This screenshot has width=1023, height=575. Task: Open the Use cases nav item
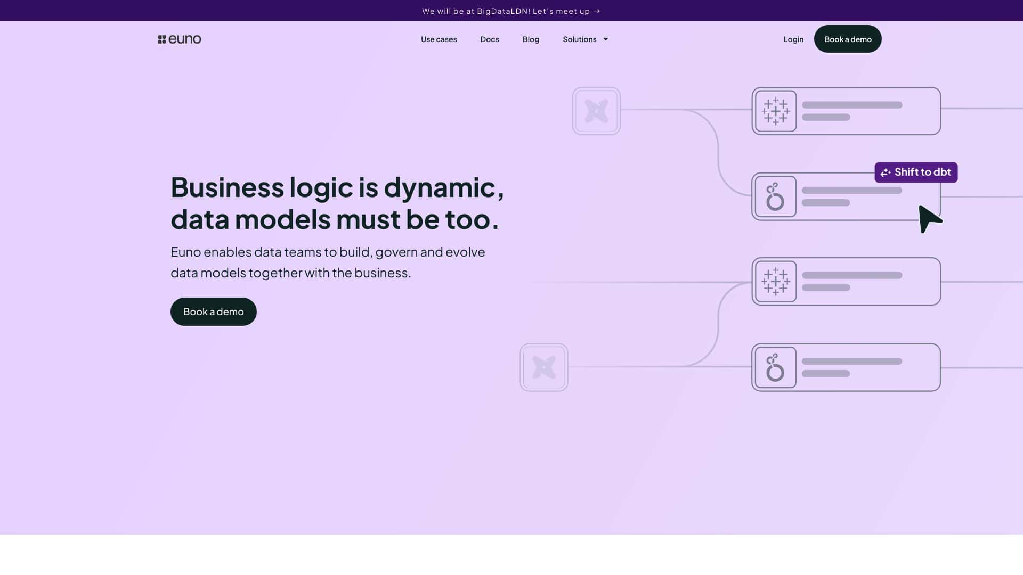[x=439, y=39]
